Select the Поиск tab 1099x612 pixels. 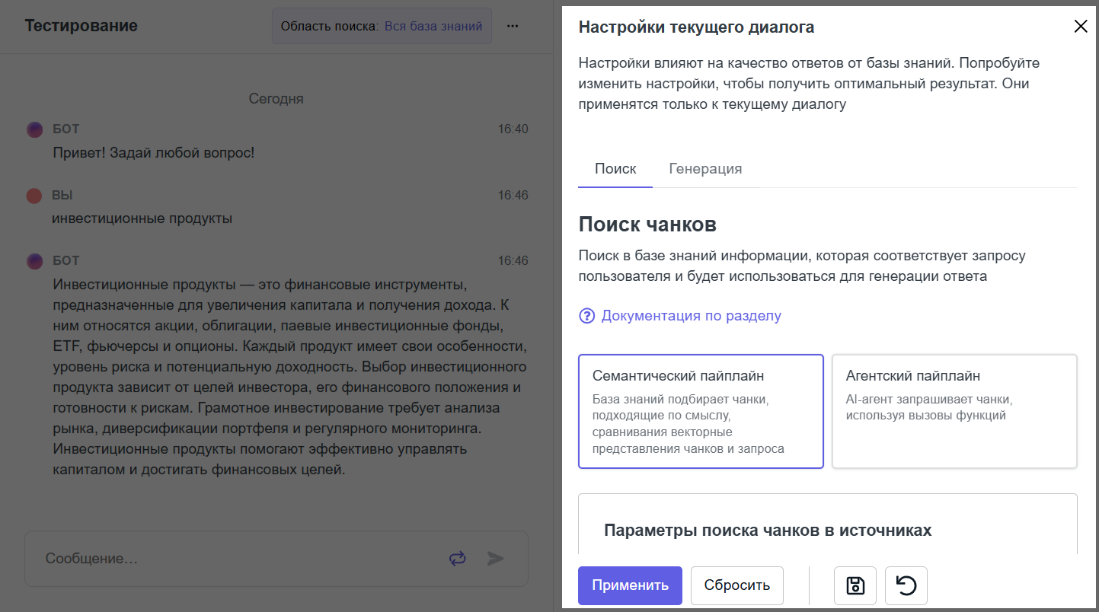pos(615,169)
